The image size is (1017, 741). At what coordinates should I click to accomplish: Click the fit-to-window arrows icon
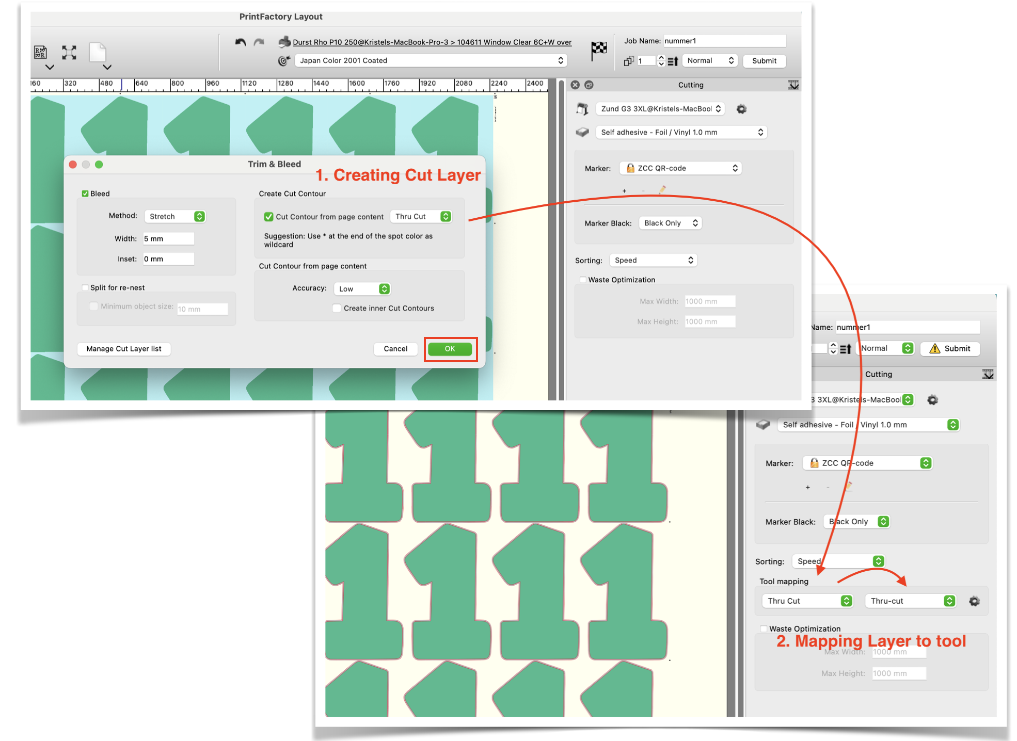pyautogui.click(x=69, y=52)
